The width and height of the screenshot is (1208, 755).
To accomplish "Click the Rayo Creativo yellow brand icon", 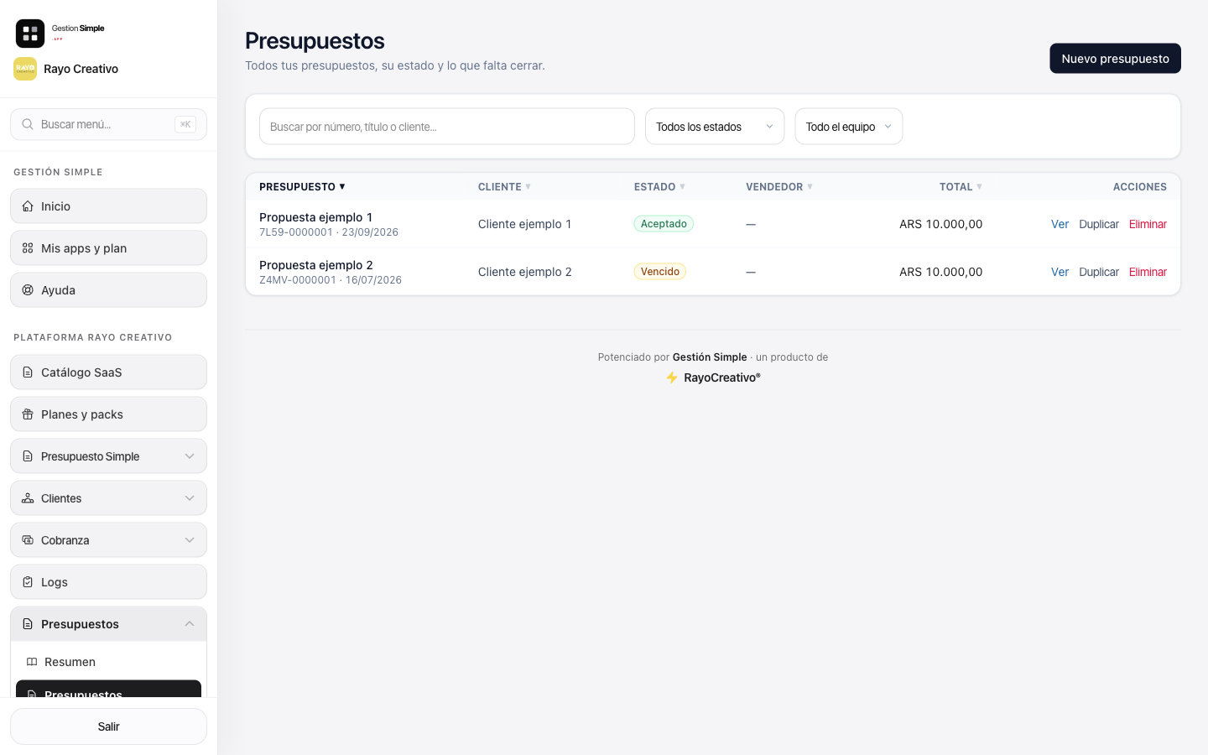I will 25,69.
